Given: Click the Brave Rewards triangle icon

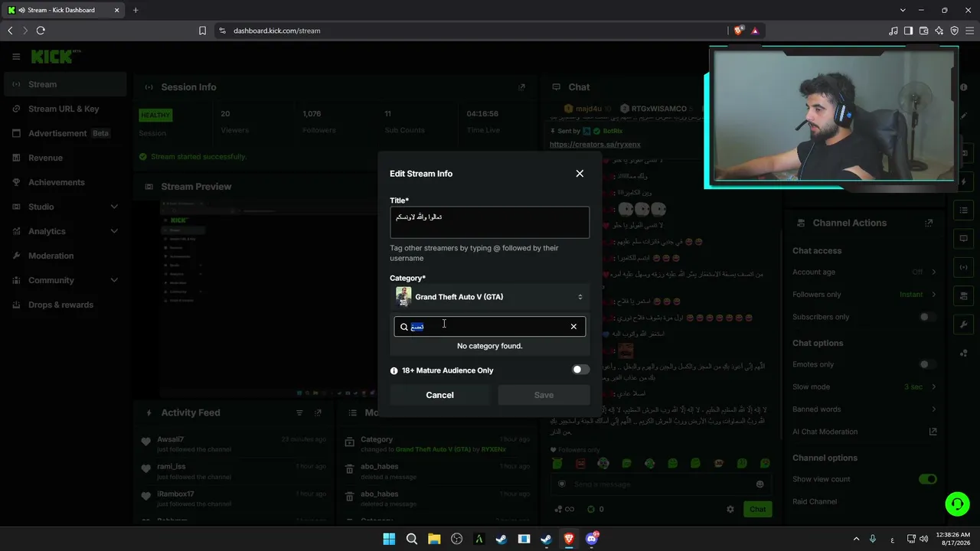Looking at the screenshot, I should click(755, 31).
